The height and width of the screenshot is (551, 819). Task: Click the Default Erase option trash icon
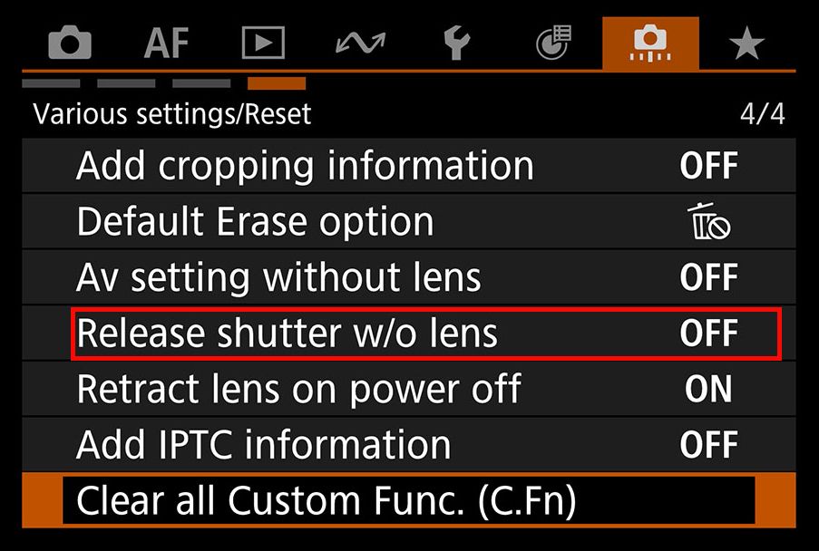(710, 222)
